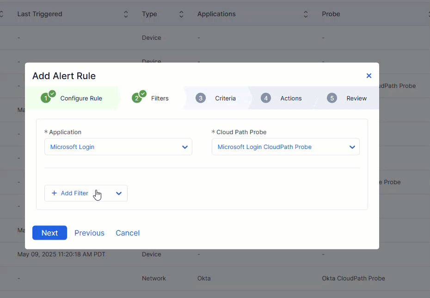
Task: Close the Add Alert Rule dialog
Action: pos(369,76)
